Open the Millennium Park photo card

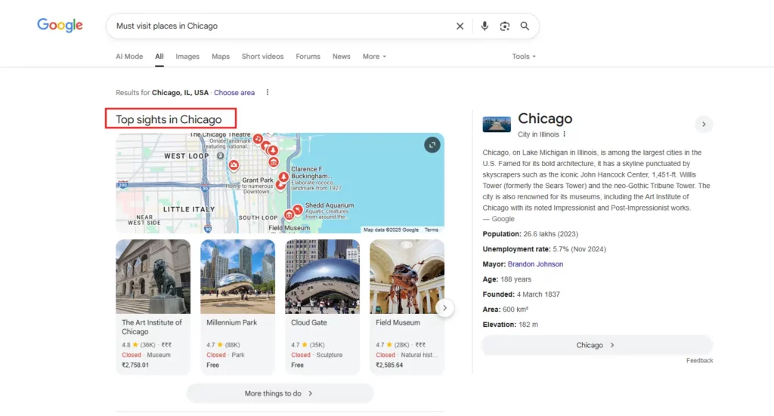(x=237, y=276)
